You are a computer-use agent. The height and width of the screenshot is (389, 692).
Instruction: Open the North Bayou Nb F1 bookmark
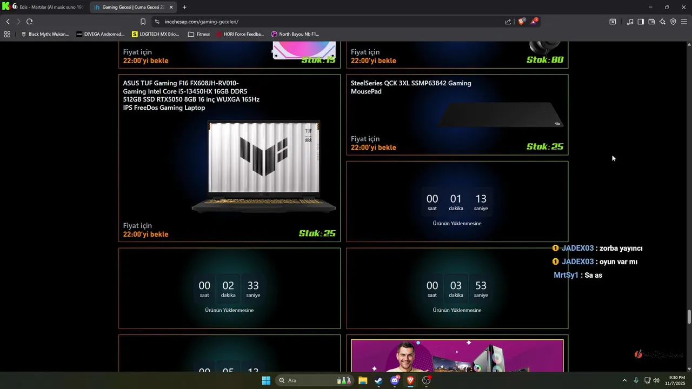pos(295,34)
